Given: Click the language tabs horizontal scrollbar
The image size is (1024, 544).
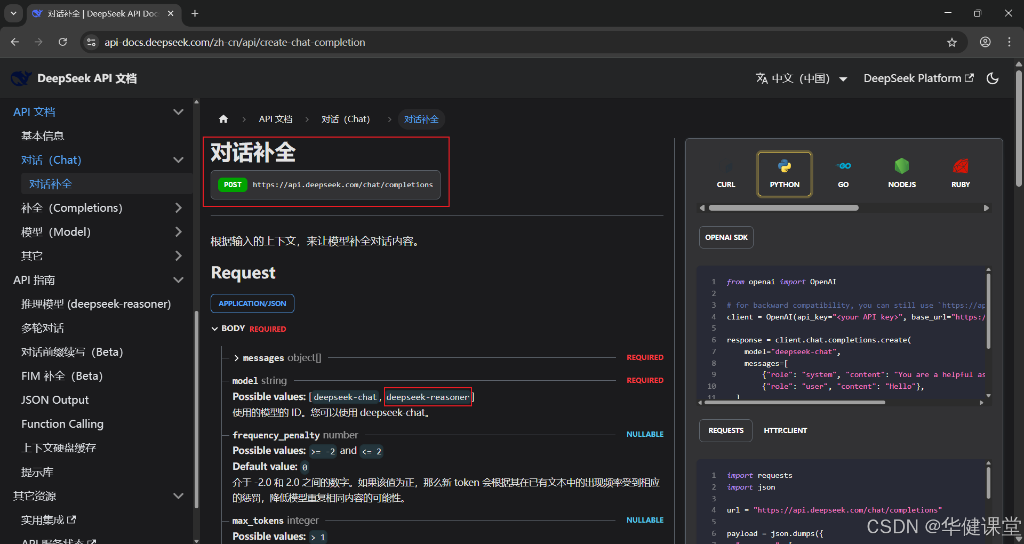Looking at the screenshot, I should click(x=783, y=208).
